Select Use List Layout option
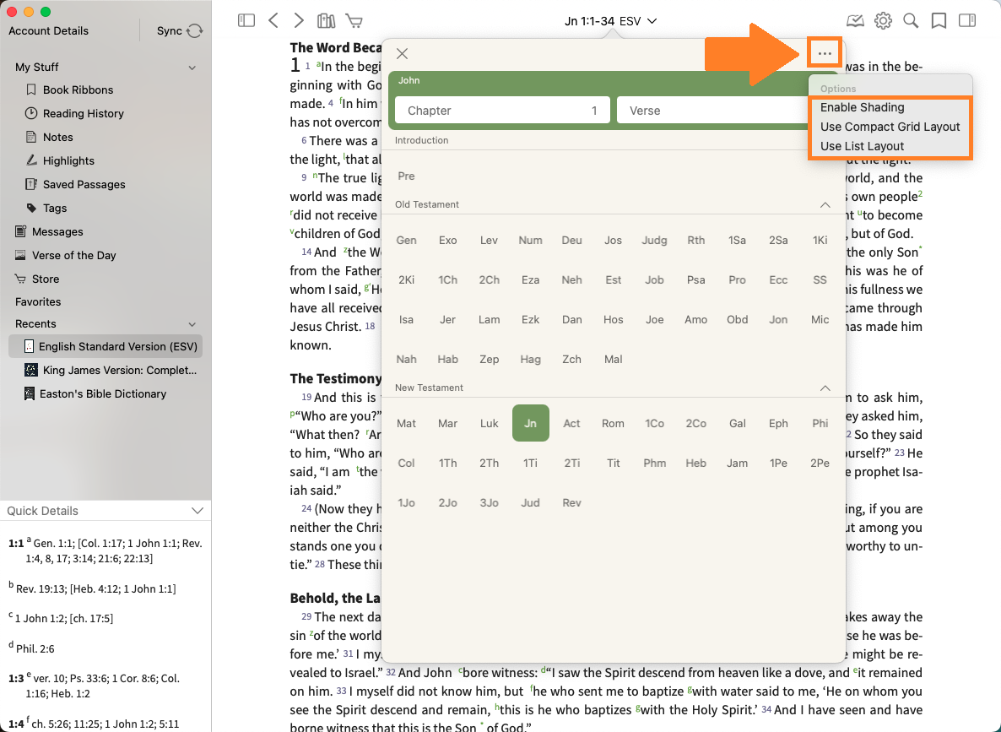The image size is (1001, 732). 862,146
